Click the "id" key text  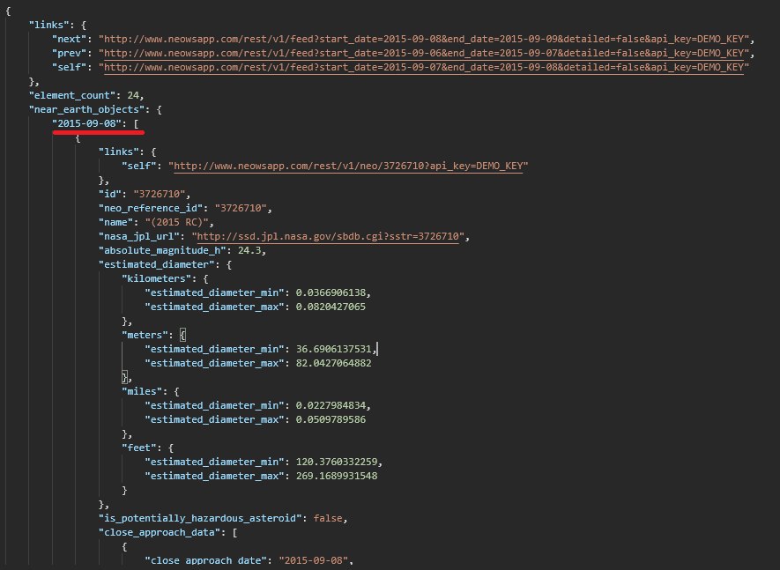point(110,194)
